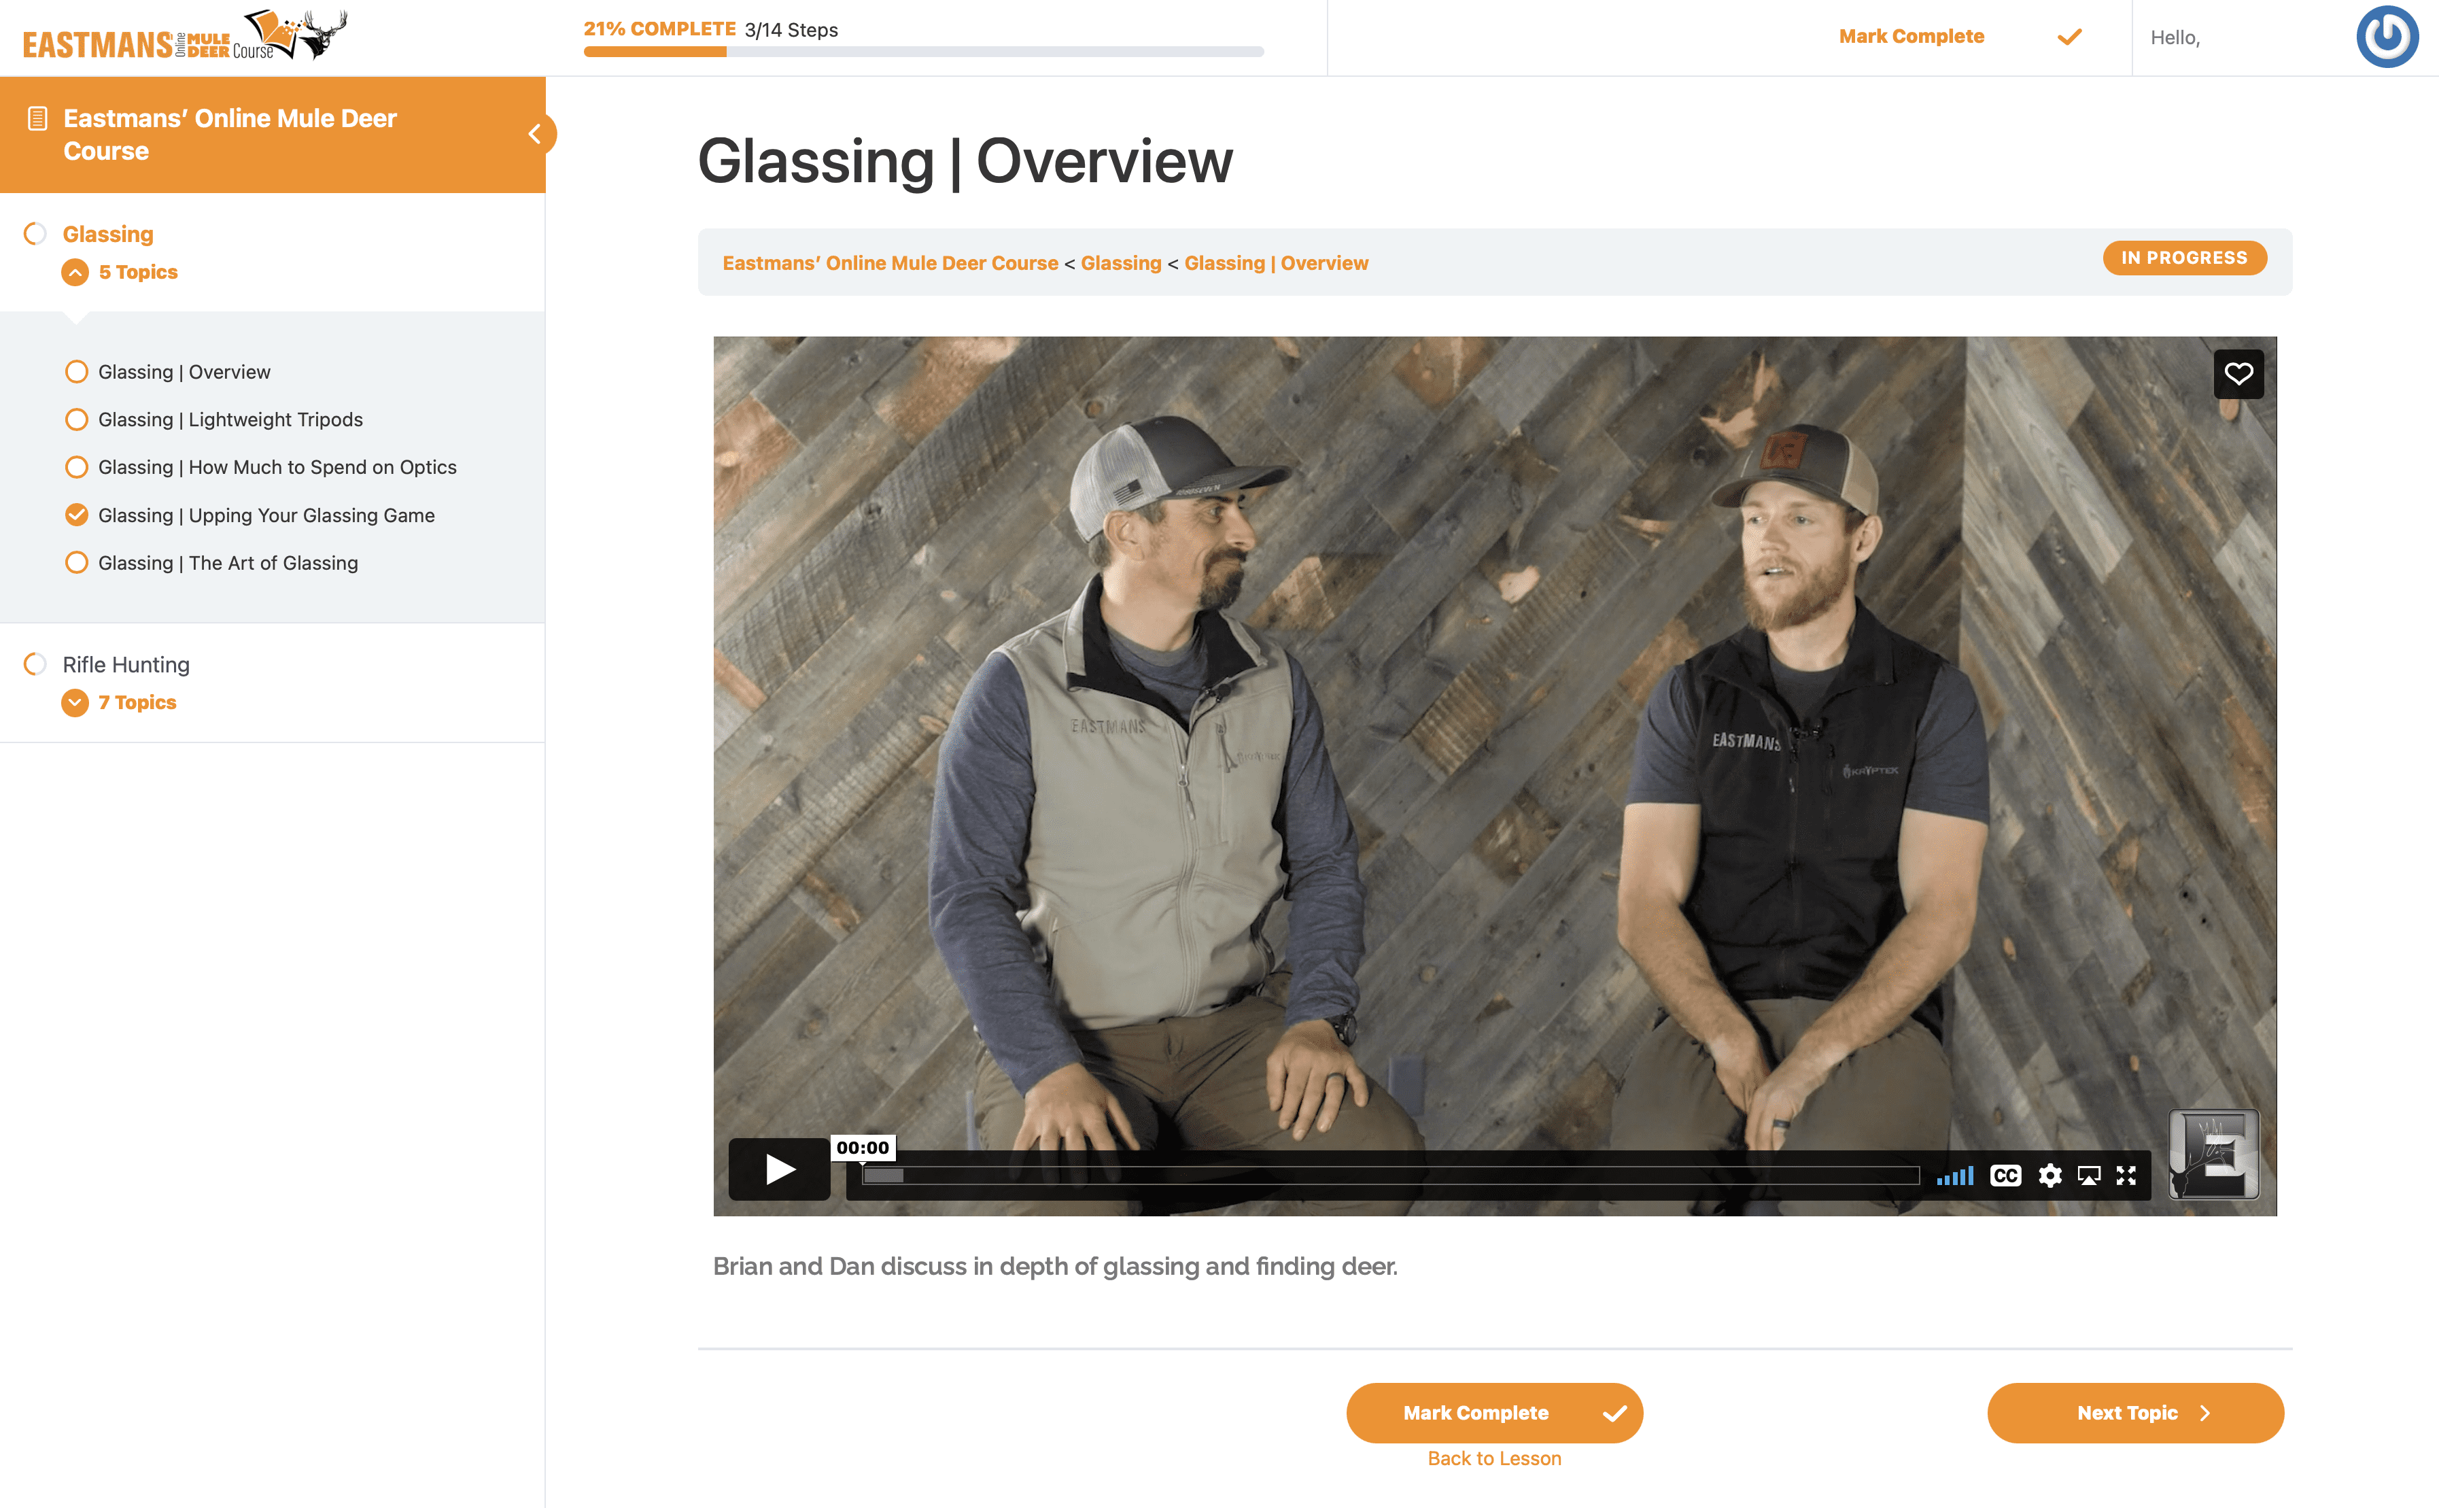
Task: Click Back to Lesson link
Action: (1493, 1458)
